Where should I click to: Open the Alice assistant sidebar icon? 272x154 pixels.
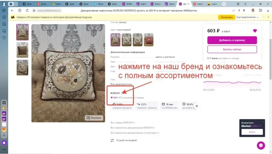(x=4, y=143)
